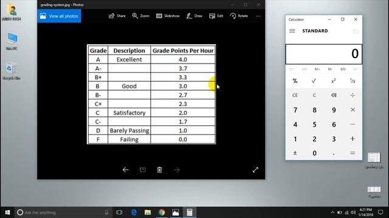Click the divide key

(x=353, y=95)
